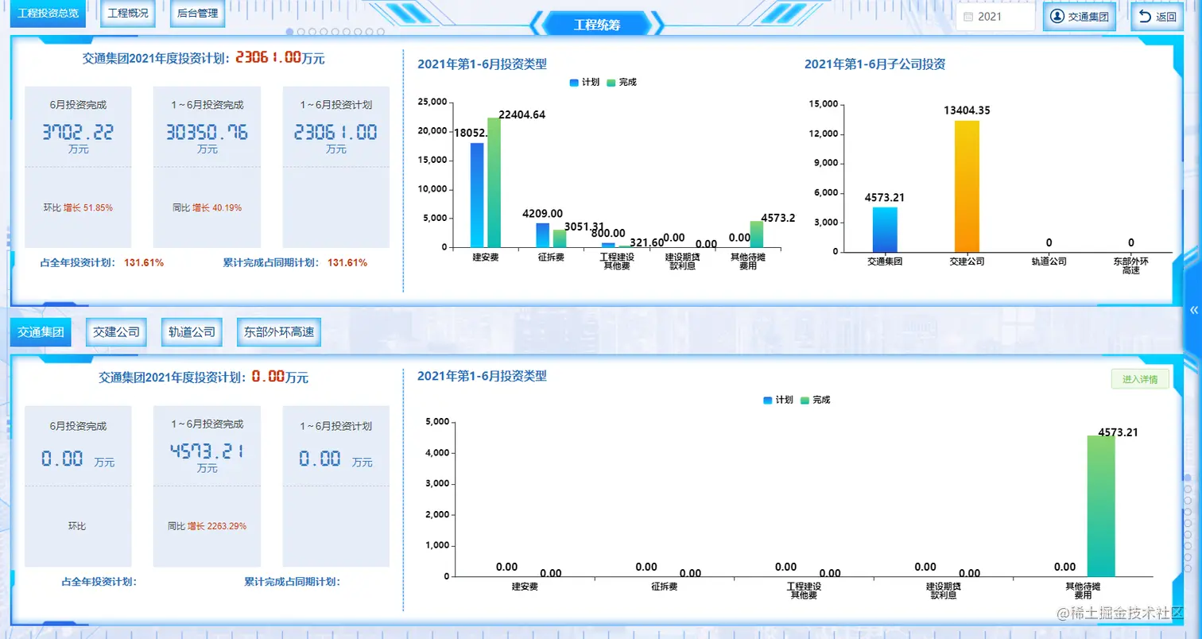
Task: Click the 环比 增长 51.85% text
Action: (78, 207)
